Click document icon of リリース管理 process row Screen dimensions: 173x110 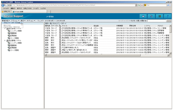click(60, 28)
